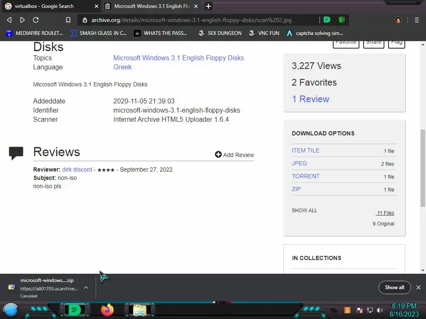
Task: Go back with the browser back arrow
Action: click(x=9, y=20)
